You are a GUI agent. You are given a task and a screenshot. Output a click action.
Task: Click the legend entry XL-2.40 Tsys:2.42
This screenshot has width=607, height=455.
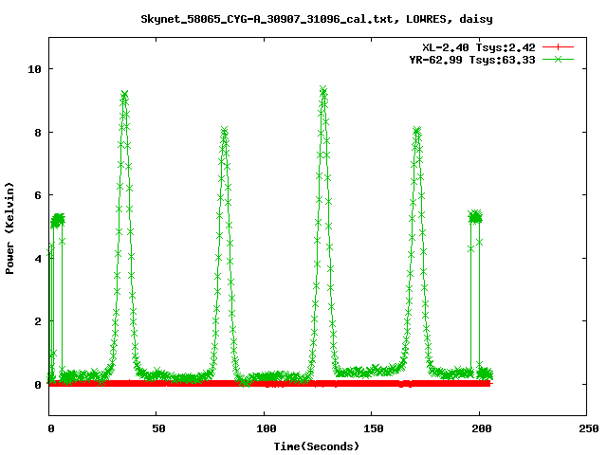pyautogui.click(x=478, y=47)
